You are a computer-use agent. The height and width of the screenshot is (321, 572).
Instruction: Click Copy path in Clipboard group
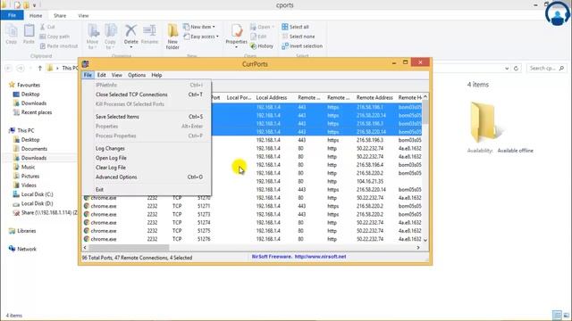tap(55, 37)
